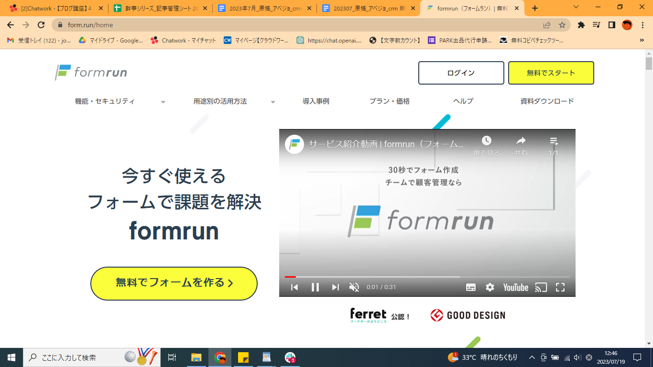The width and height of the screenshot is (653, 367).
Task: Open the 文字数カウント bookmark
Action: point(395,41)
